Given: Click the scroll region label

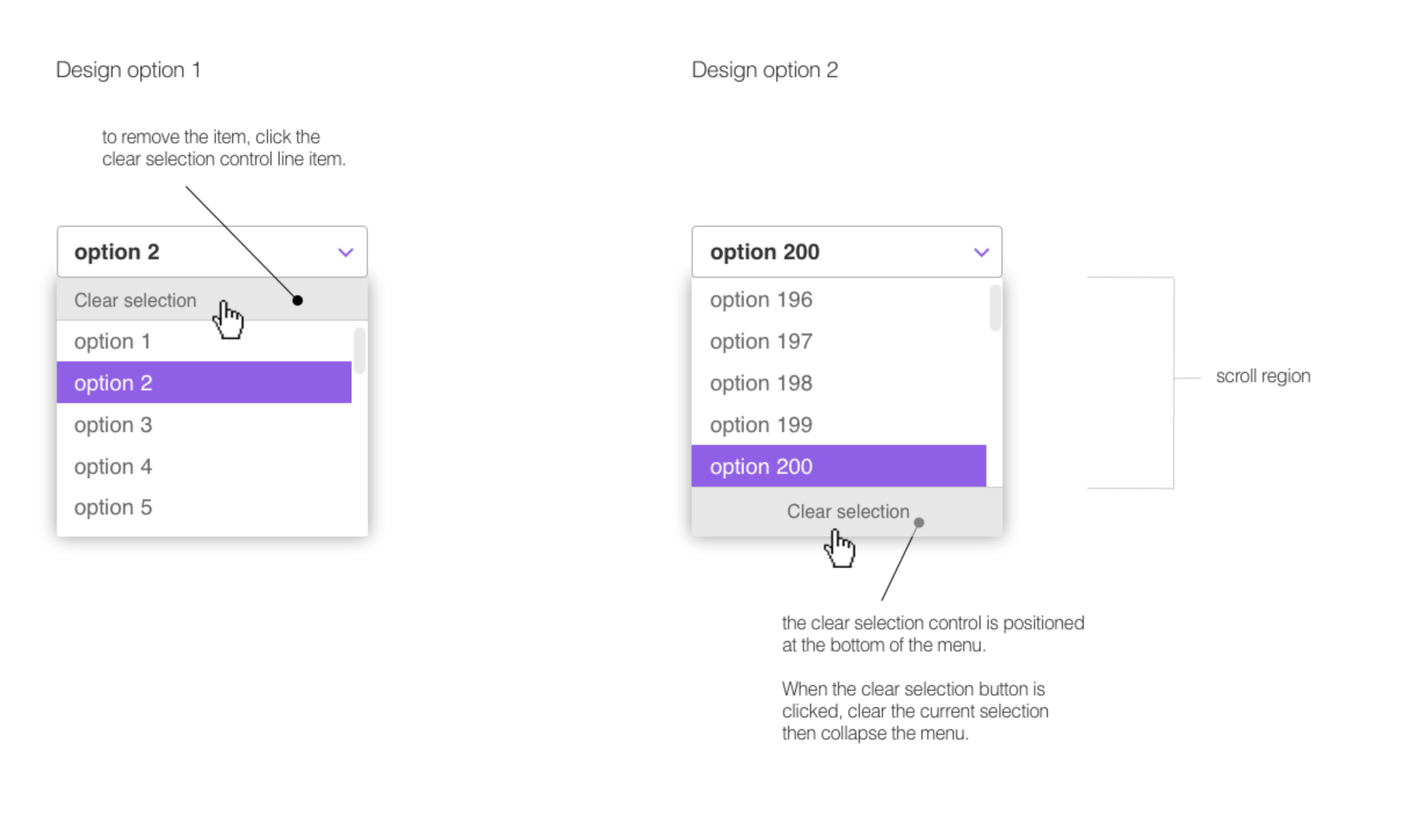Looking at the screenshot, I should [x=1263, y=375].
